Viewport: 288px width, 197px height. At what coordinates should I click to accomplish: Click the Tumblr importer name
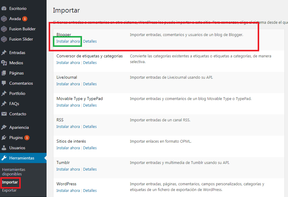(x=63, y=162)
